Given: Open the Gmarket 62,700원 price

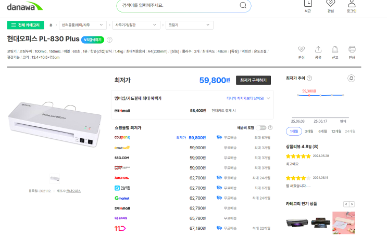Looking at the screenshot, I should pos(197,198).
